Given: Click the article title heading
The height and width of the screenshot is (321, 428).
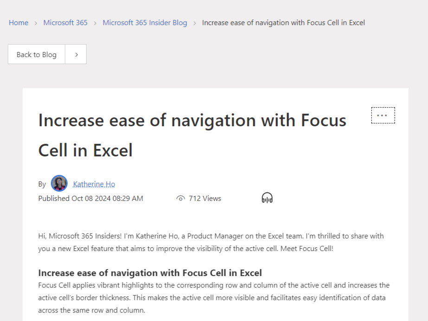Looking at the screenshot, I should click(x=192, y=135).
